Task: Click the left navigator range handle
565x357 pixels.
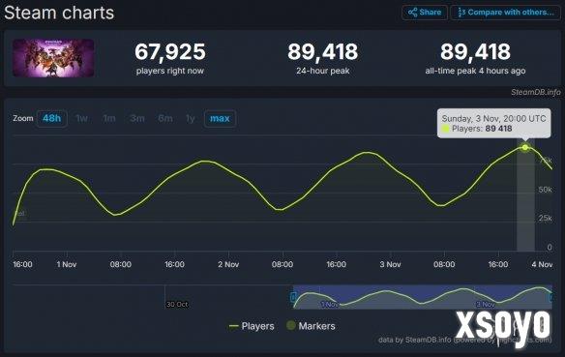Action: click(x=293, y=297)
